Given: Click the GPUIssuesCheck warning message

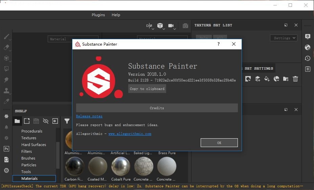Looking at the screenshot, I should pos(152,186).
